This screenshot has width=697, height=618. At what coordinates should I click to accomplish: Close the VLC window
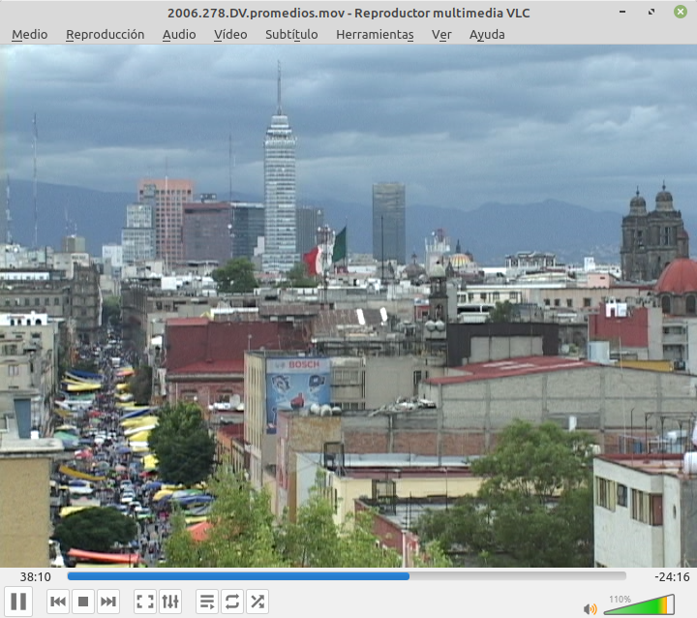pyautogui.click(x=681, y=12)
